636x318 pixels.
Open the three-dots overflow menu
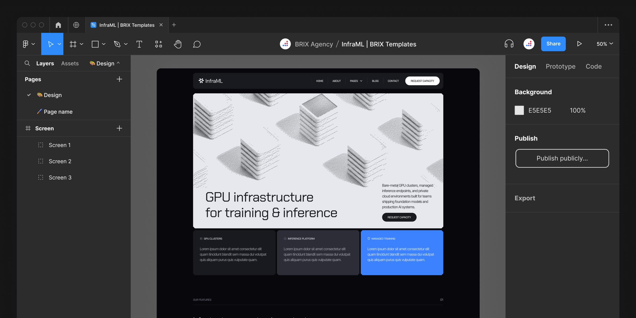pyautogui.click(x=608, y=25)
